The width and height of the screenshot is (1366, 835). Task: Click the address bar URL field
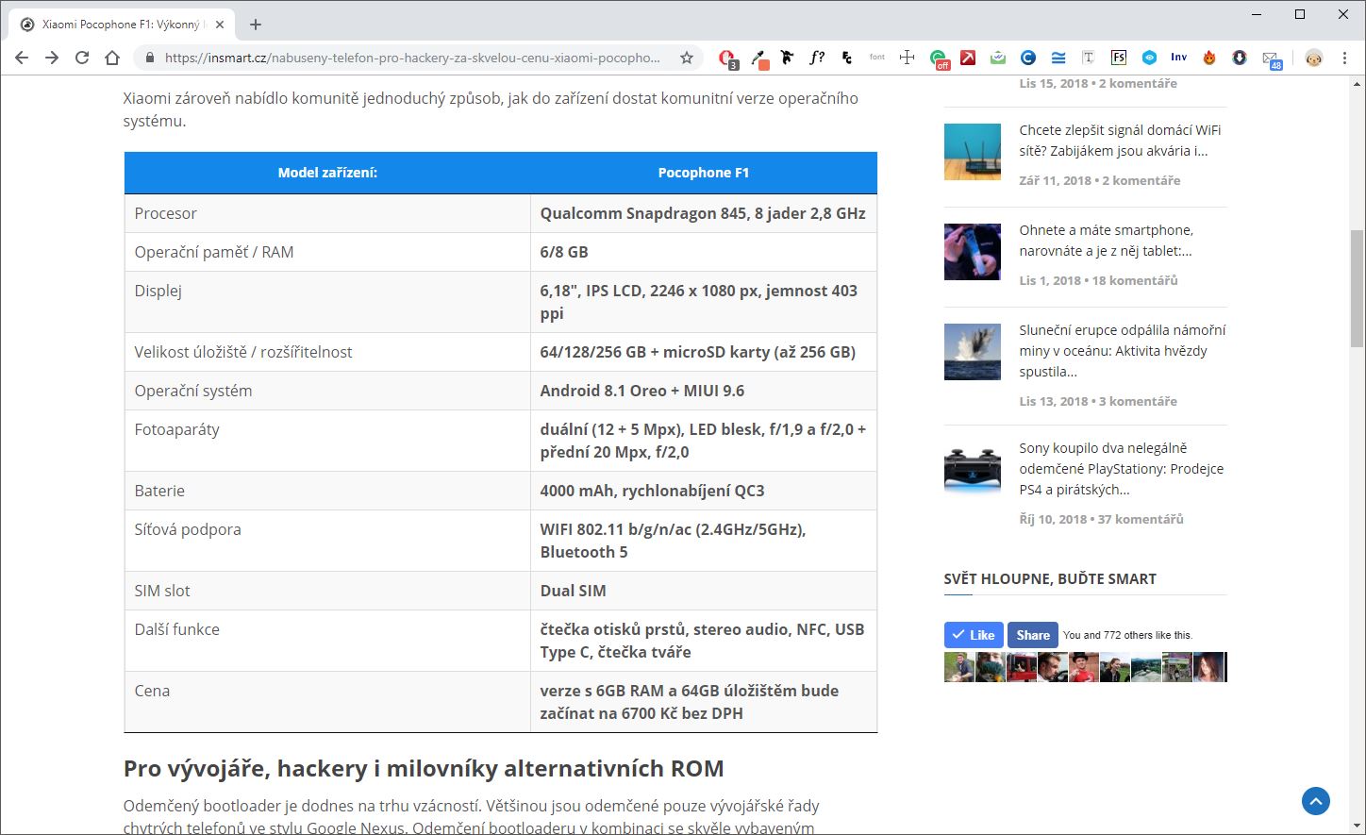coord(412,58)
